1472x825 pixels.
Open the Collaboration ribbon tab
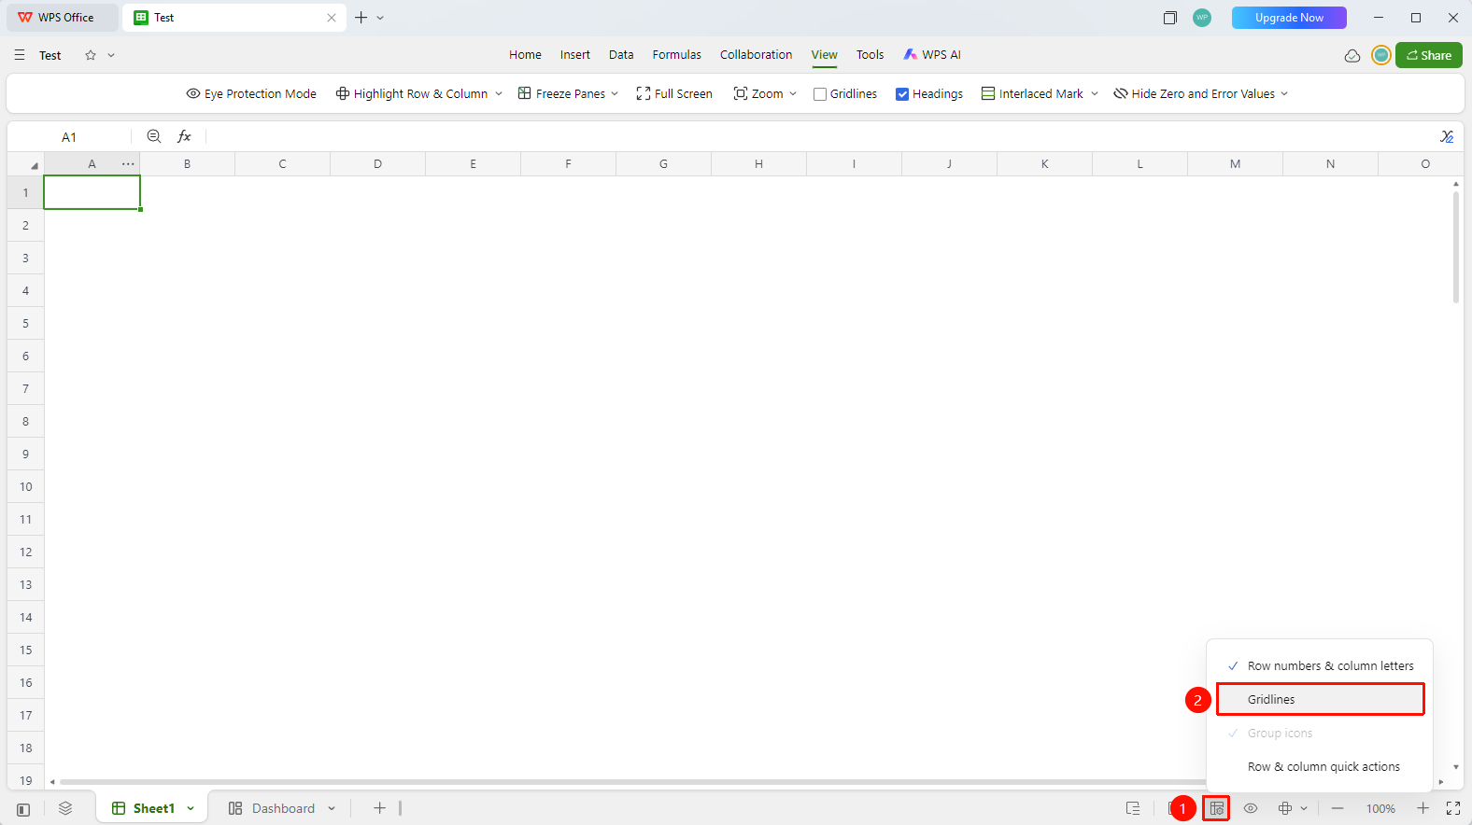(756, 55)
